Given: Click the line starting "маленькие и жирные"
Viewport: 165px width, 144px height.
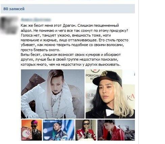Looking at the screenshot, I should coord(74,40).
